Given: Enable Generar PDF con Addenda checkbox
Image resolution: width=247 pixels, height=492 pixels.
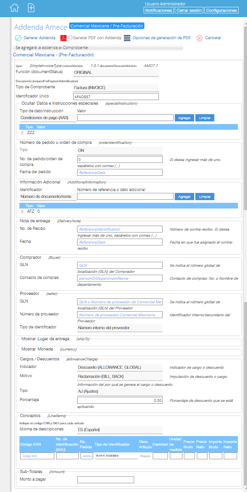Looking at the screenshot, I should coord(70,38).
